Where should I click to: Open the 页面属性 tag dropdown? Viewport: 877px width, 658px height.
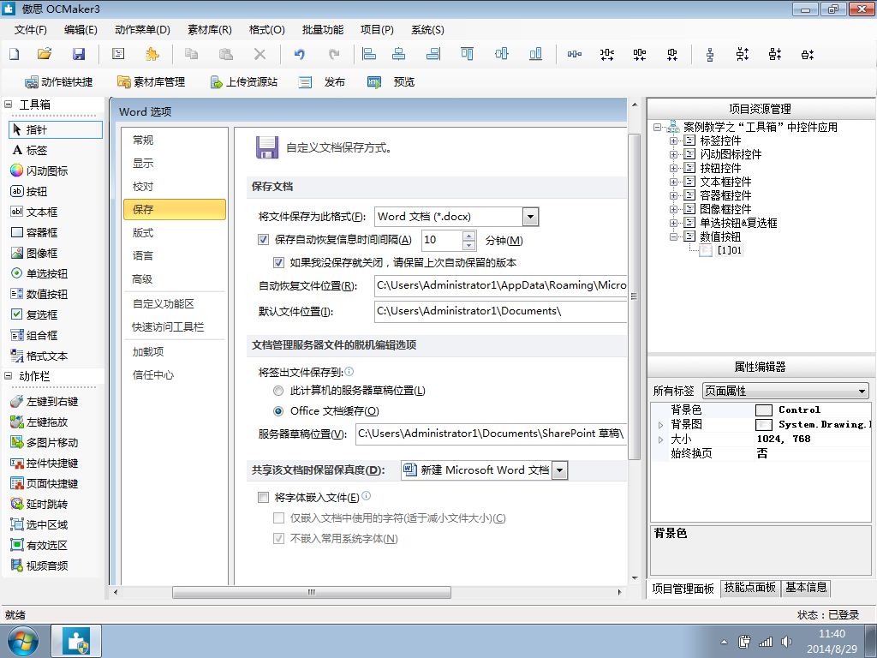[x=862, y=391]
